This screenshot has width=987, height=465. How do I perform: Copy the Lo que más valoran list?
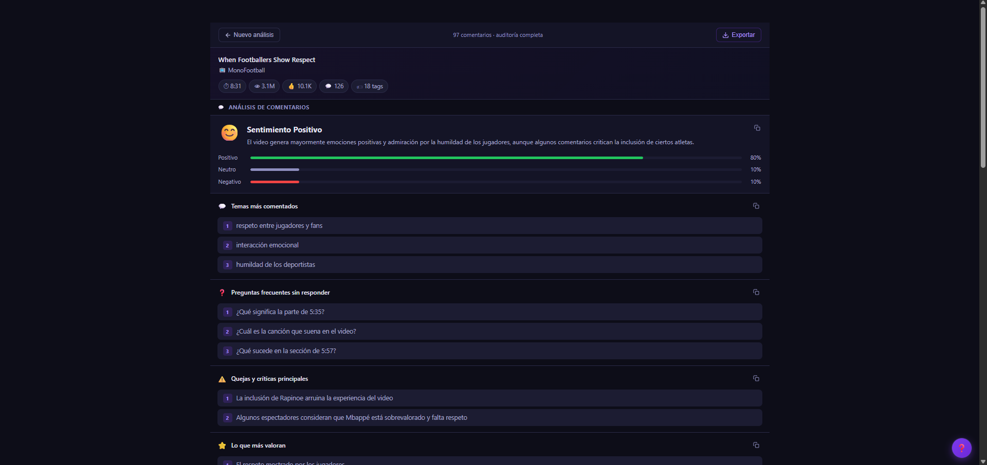click(756, 445)
